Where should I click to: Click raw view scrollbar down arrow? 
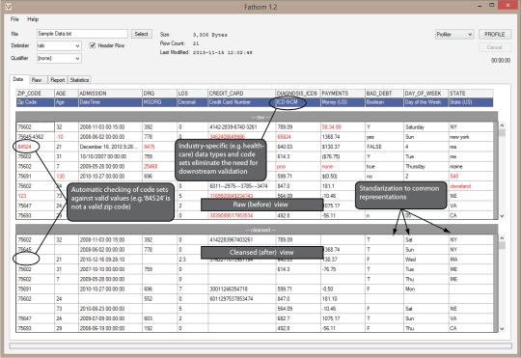pyautogui.click(x=502, y=216)
